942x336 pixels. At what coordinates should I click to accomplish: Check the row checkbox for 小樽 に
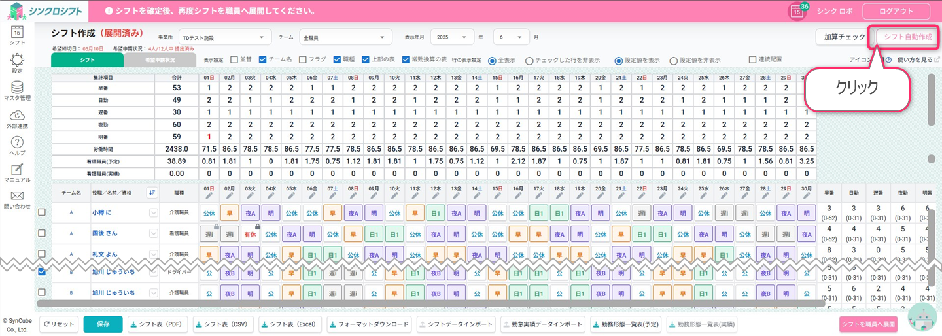click(x=42, y=212)
